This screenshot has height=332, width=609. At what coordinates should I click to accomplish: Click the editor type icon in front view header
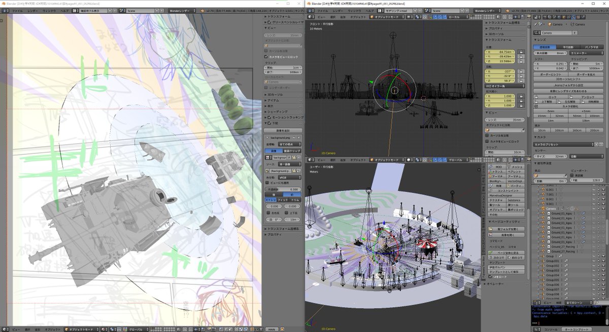311,17
